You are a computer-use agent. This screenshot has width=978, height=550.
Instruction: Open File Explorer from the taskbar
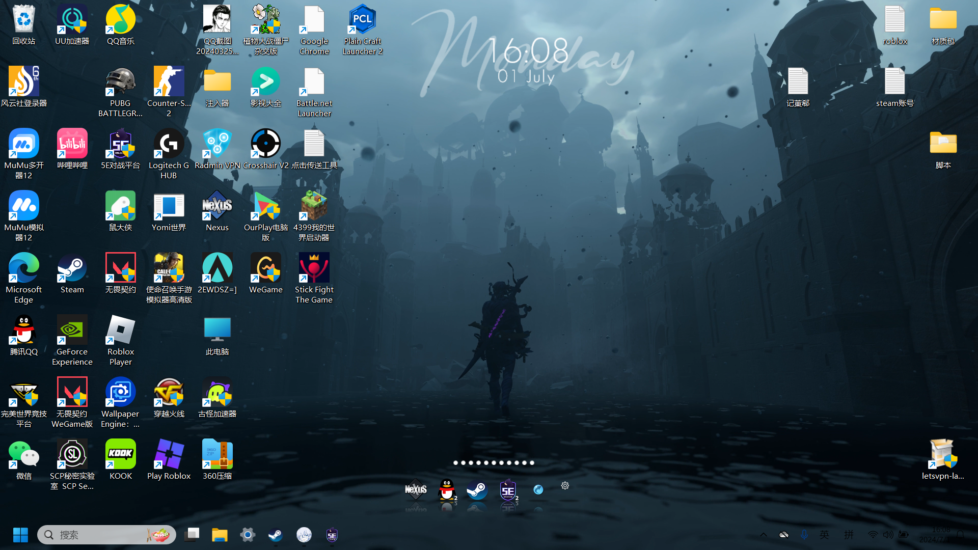(x=220, y=535)
